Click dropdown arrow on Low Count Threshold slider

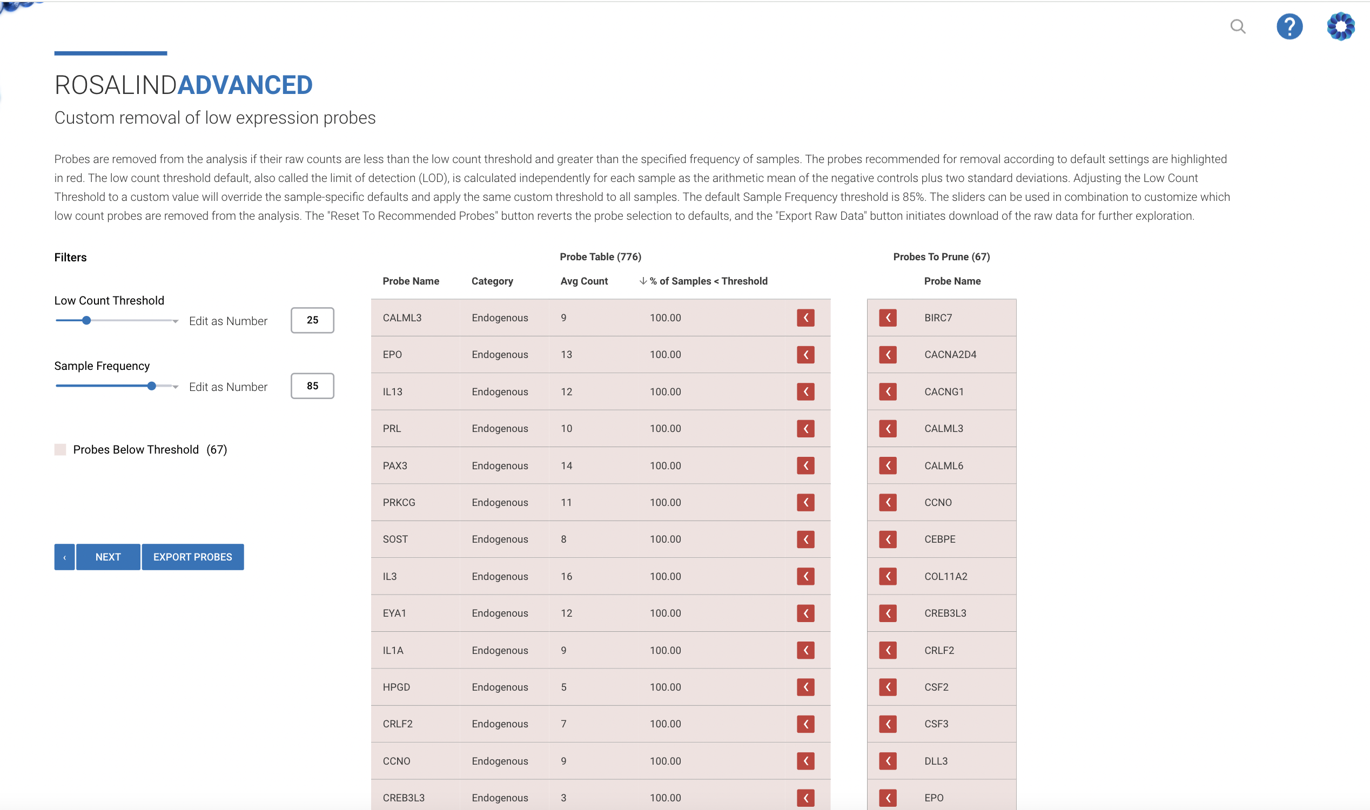(x=175, y=321)
